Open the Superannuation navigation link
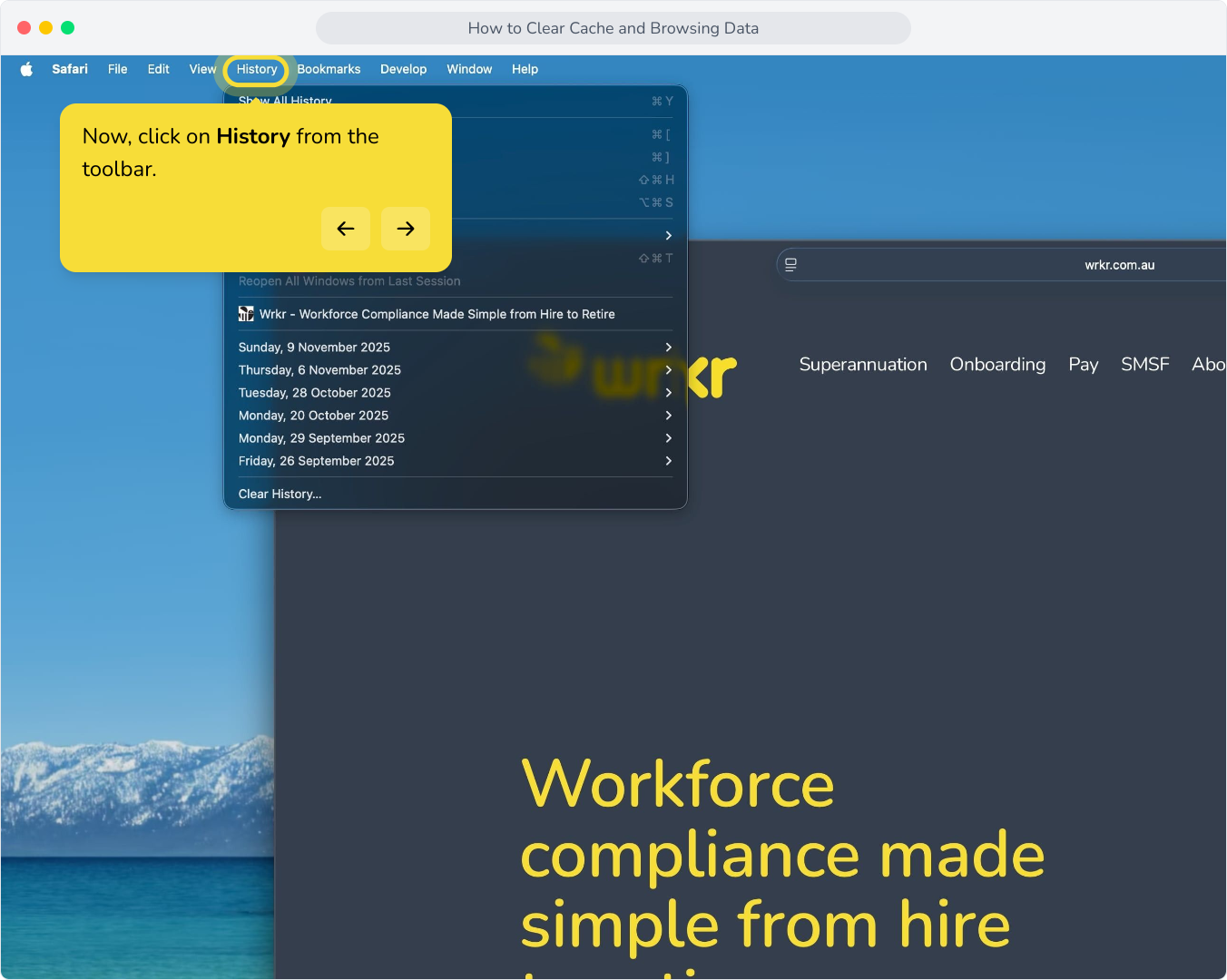Screen dimensions: 1227x980 (x=863, y=364)
